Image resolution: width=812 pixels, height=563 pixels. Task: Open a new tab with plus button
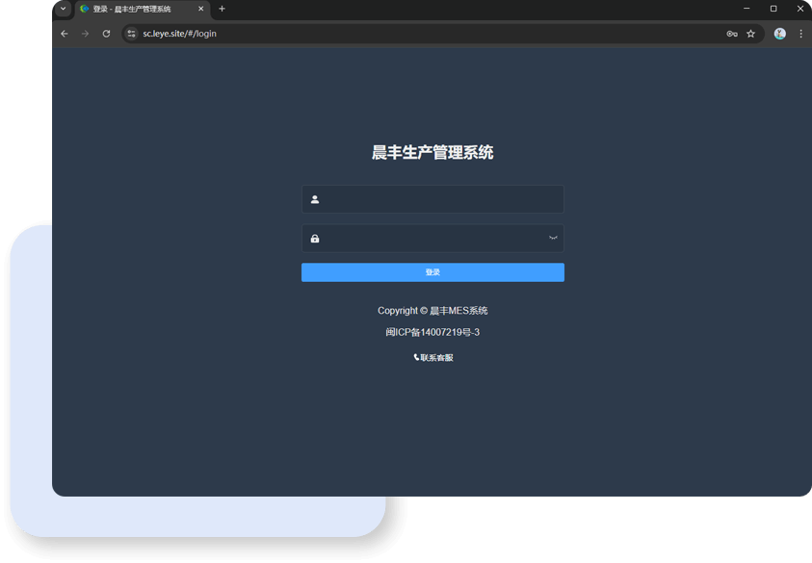[223, 9]
